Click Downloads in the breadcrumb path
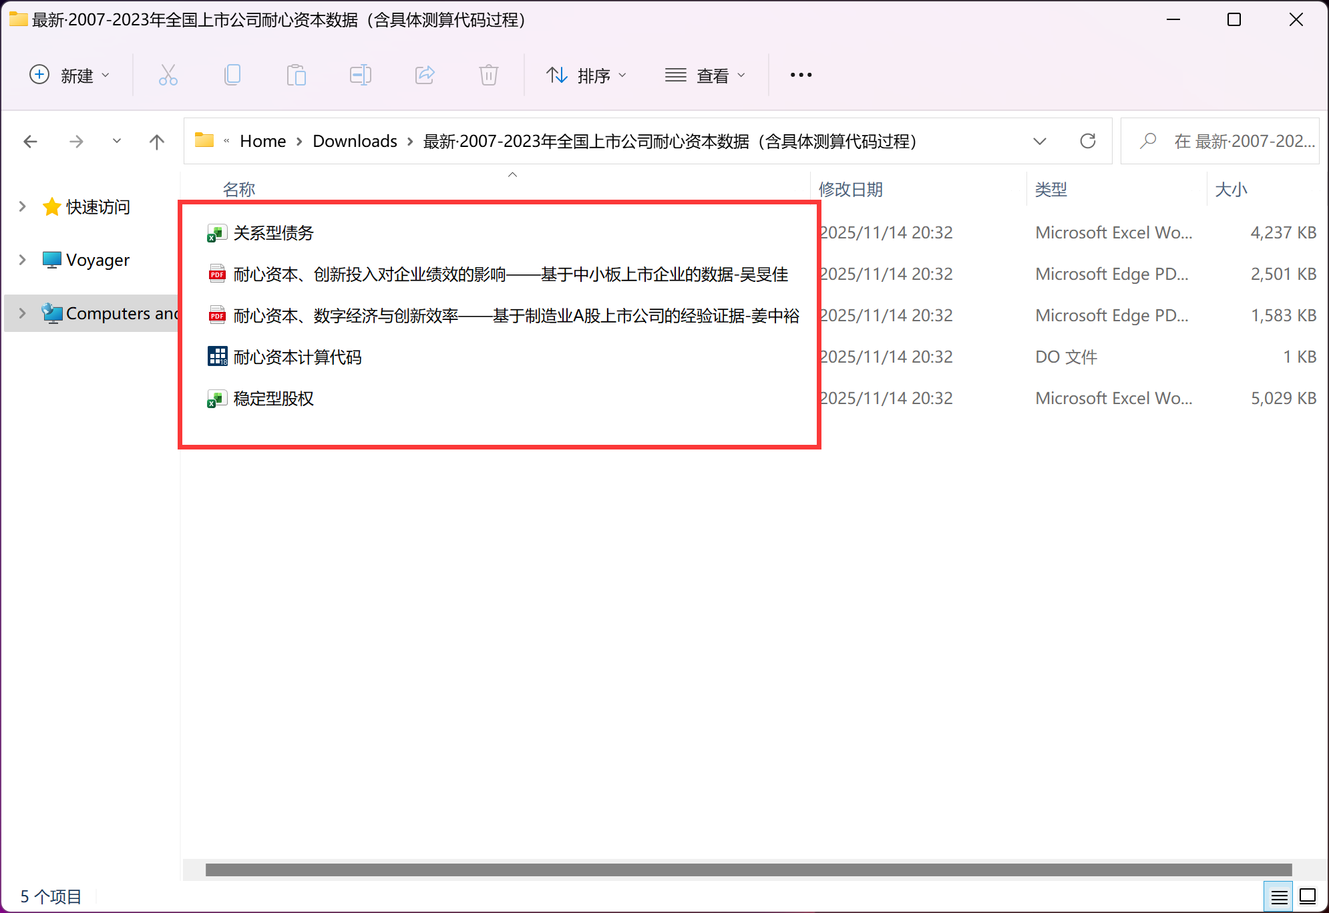 point(355,142)
